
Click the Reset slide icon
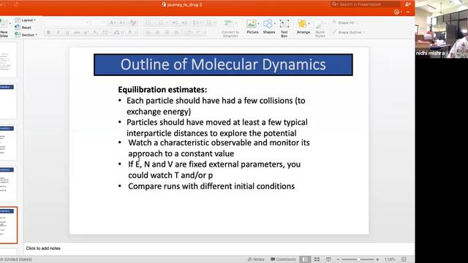(18, 27)
